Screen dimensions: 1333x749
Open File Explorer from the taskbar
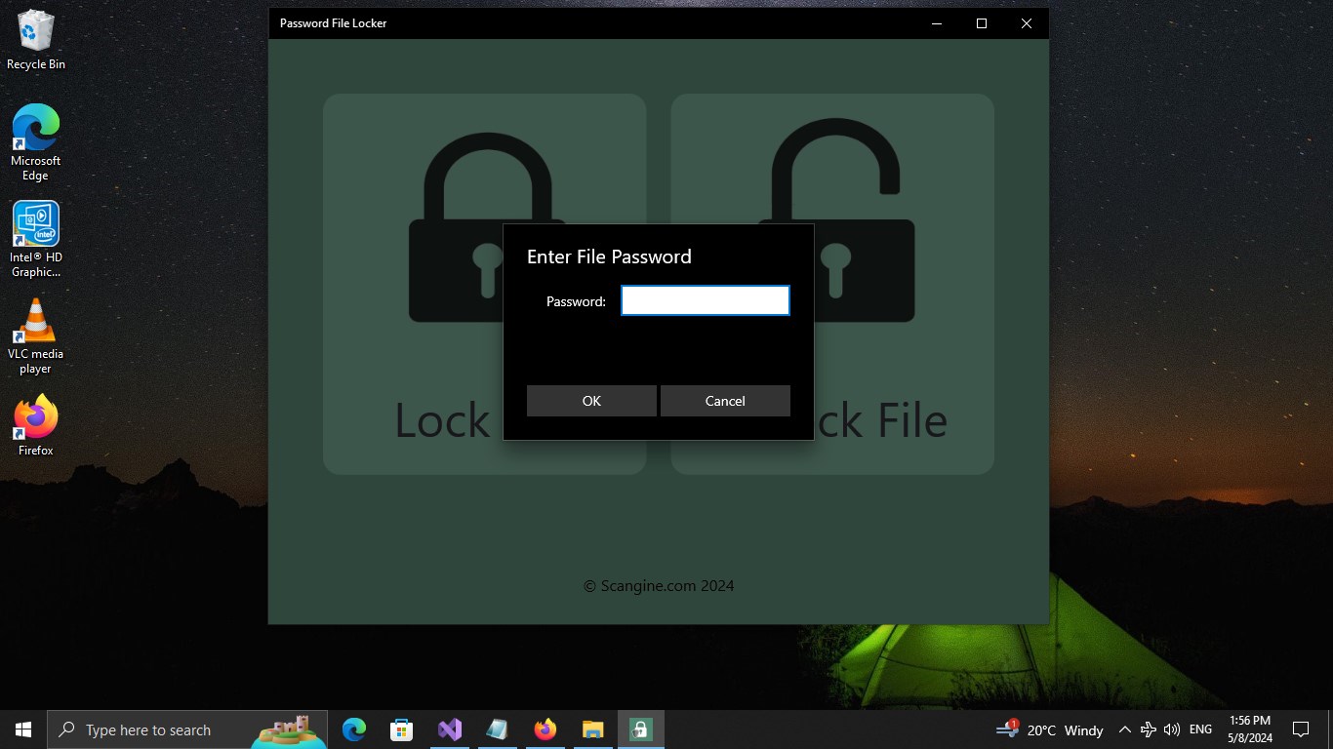[x=592, y=729]
